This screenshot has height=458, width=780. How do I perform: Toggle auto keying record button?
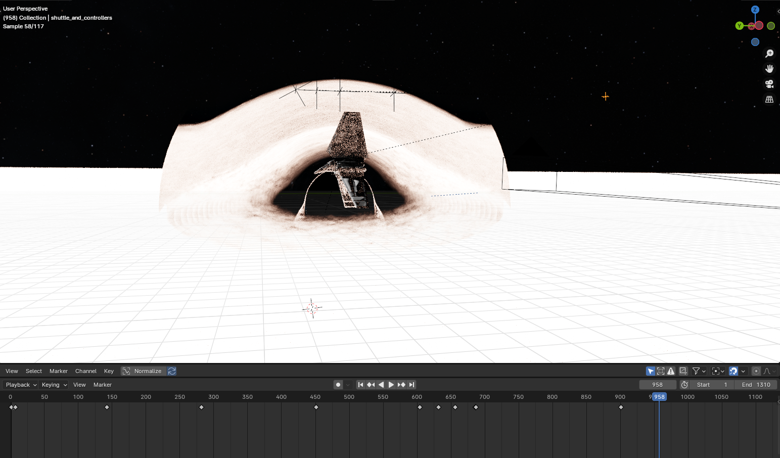click(338, 385)
